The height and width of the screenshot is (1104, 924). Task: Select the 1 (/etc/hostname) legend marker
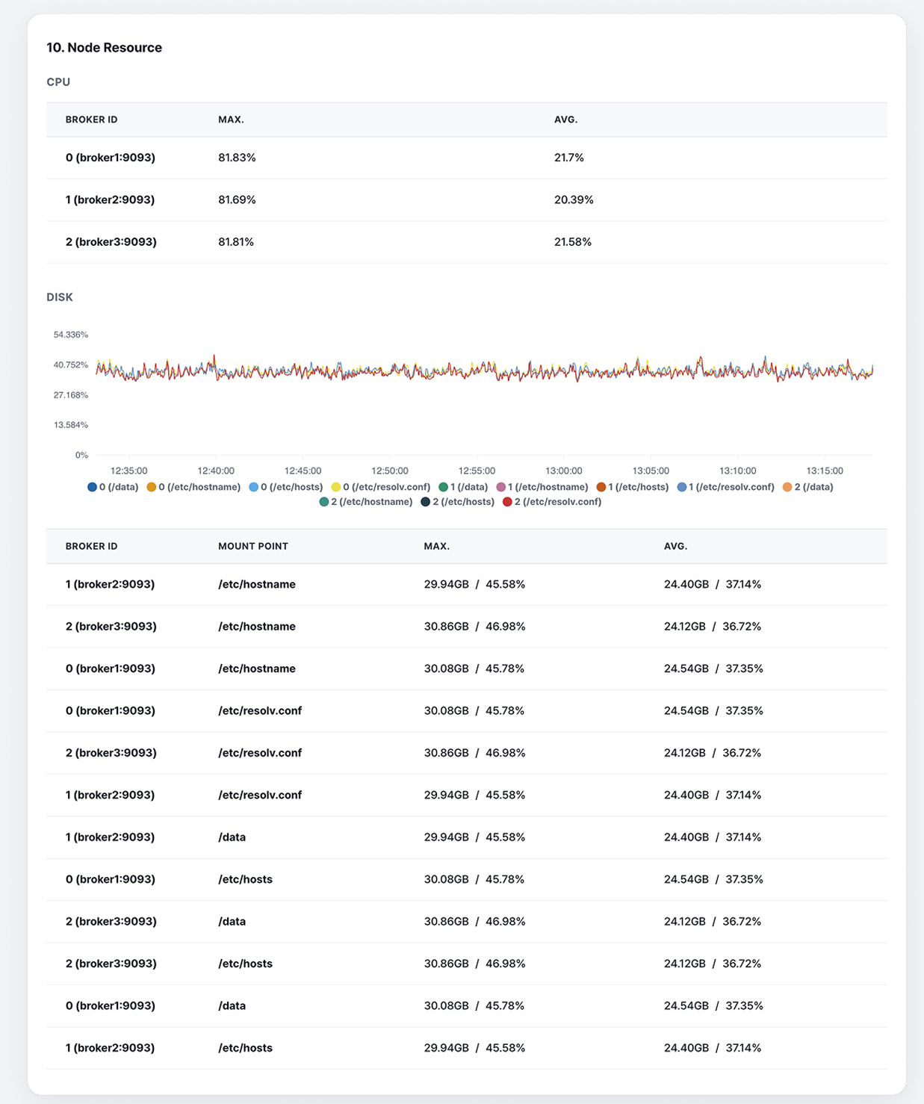[x=501, y=487]
